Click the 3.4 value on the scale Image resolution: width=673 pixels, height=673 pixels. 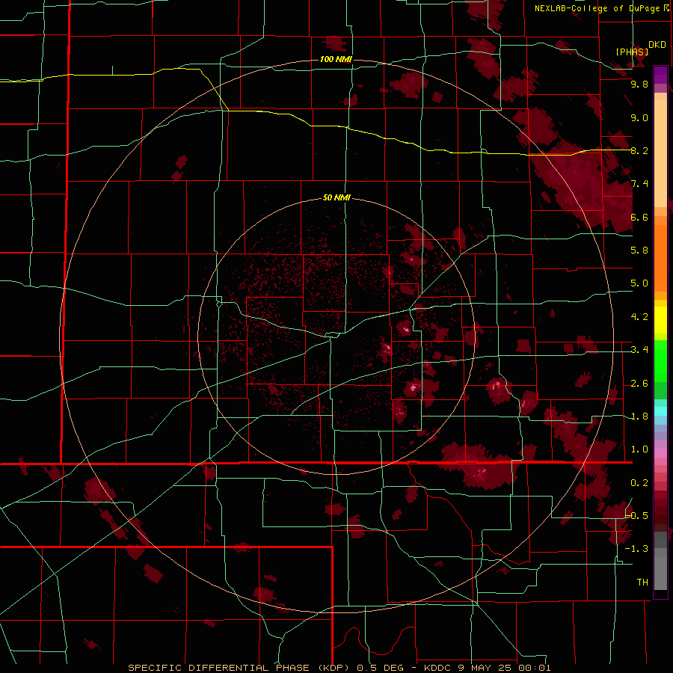click(639, 350)
